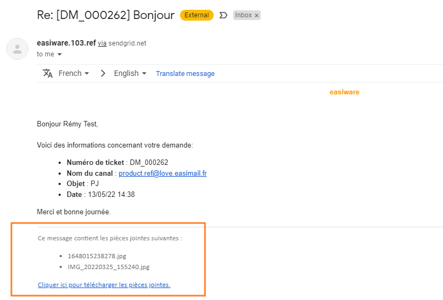
Task: Click the translate language icon
Action: [x=48, y=73]
